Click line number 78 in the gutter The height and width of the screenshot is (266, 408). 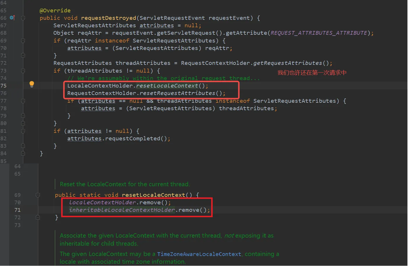3,109
